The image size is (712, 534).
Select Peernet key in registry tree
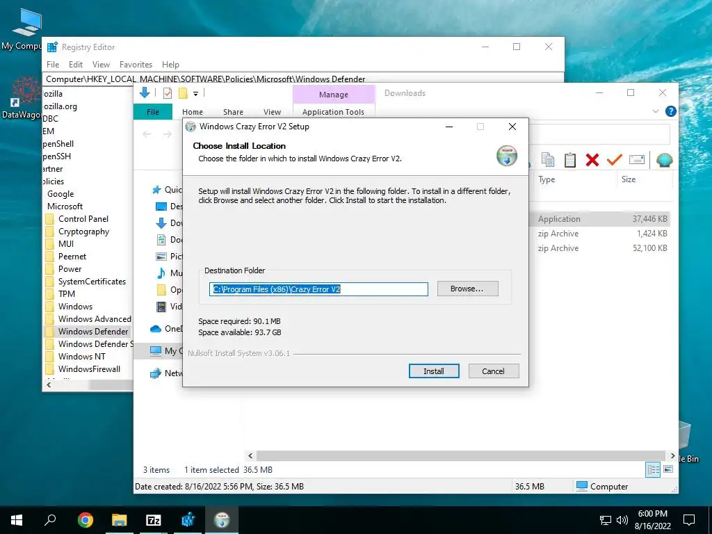(72, 257)
